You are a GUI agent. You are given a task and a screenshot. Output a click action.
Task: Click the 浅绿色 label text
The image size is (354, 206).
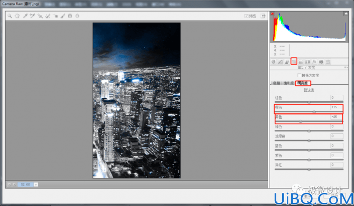(x=280, y=136)
